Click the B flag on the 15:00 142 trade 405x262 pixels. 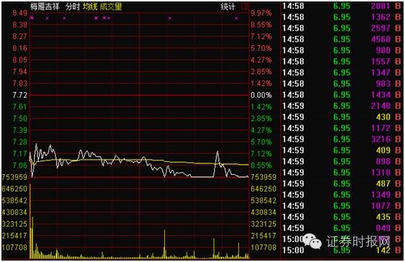click(398, 250)
